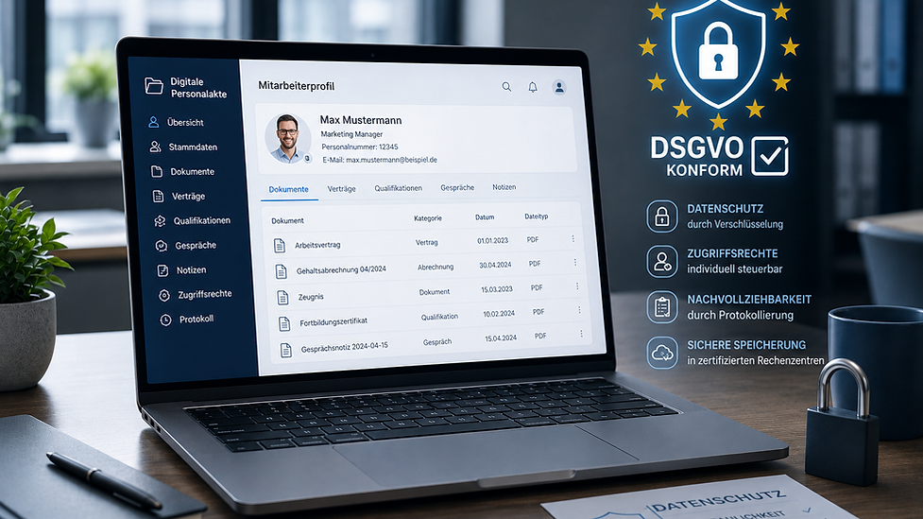Click the date 30.04.2024

tap(495, 265)
